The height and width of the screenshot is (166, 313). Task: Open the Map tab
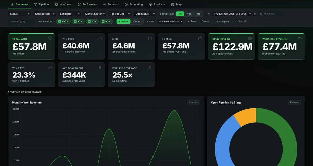[x=176, y=4]
